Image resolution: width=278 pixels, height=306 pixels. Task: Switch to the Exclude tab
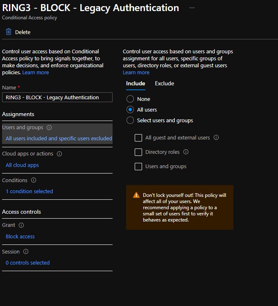164,83
